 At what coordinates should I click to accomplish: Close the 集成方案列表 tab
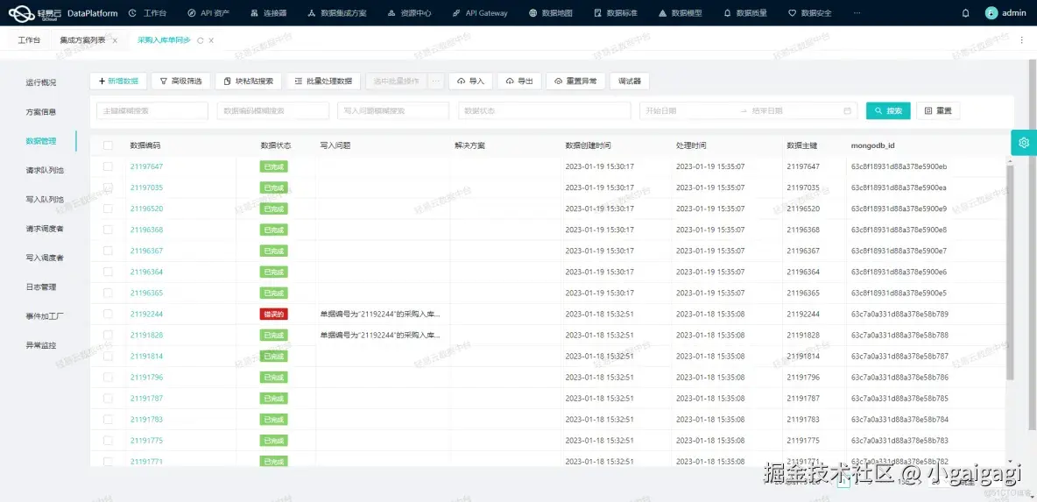115,40
